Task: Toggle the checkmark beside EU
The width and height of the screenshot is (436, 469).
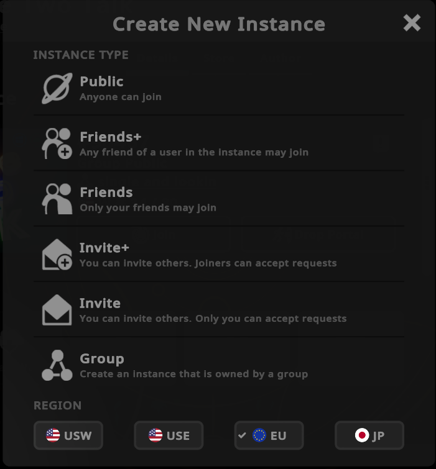Action: pyautogui.click(x=242, y=435)
